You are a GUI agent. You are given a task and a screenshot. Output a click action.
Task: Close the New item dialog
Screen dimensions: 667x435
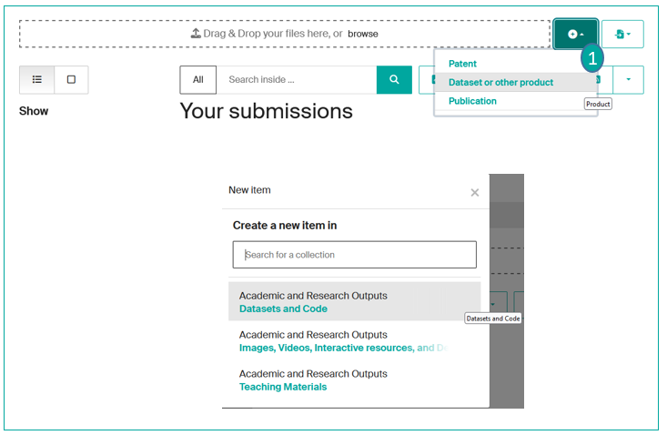(x=474, y=193)
